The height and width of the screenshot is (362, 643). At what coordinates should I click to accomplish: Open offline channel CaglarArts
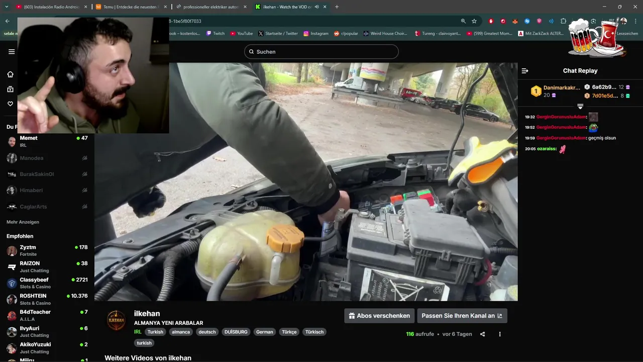click(47, 206)
